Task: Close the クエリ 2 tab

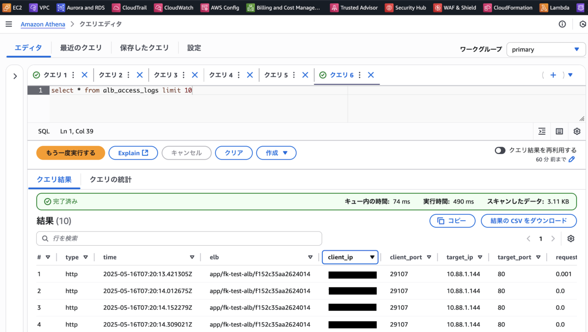Action: coord(140,75)
